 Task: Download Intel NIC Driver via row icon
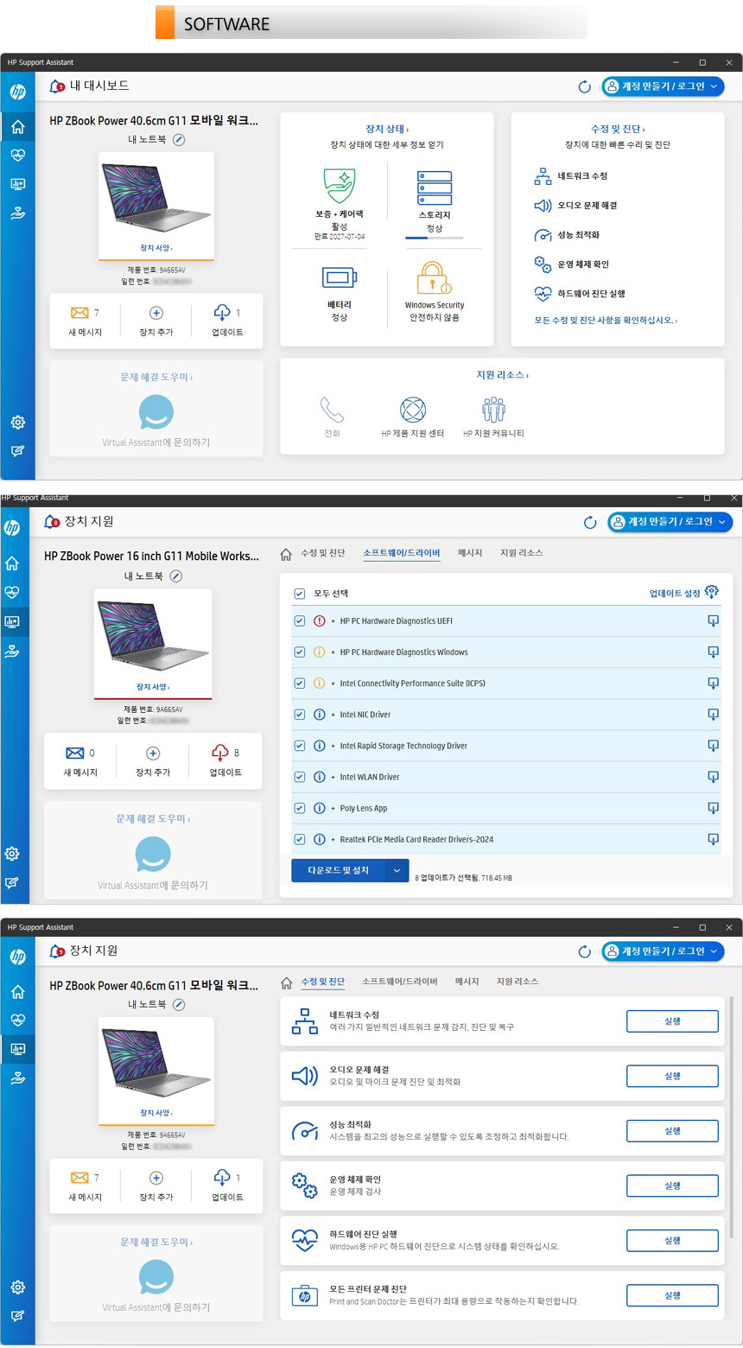click(713, 715)
